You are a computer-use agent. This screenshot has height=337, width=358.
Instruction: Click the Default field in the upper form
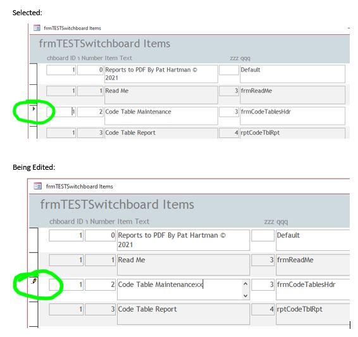click(292, 74)
